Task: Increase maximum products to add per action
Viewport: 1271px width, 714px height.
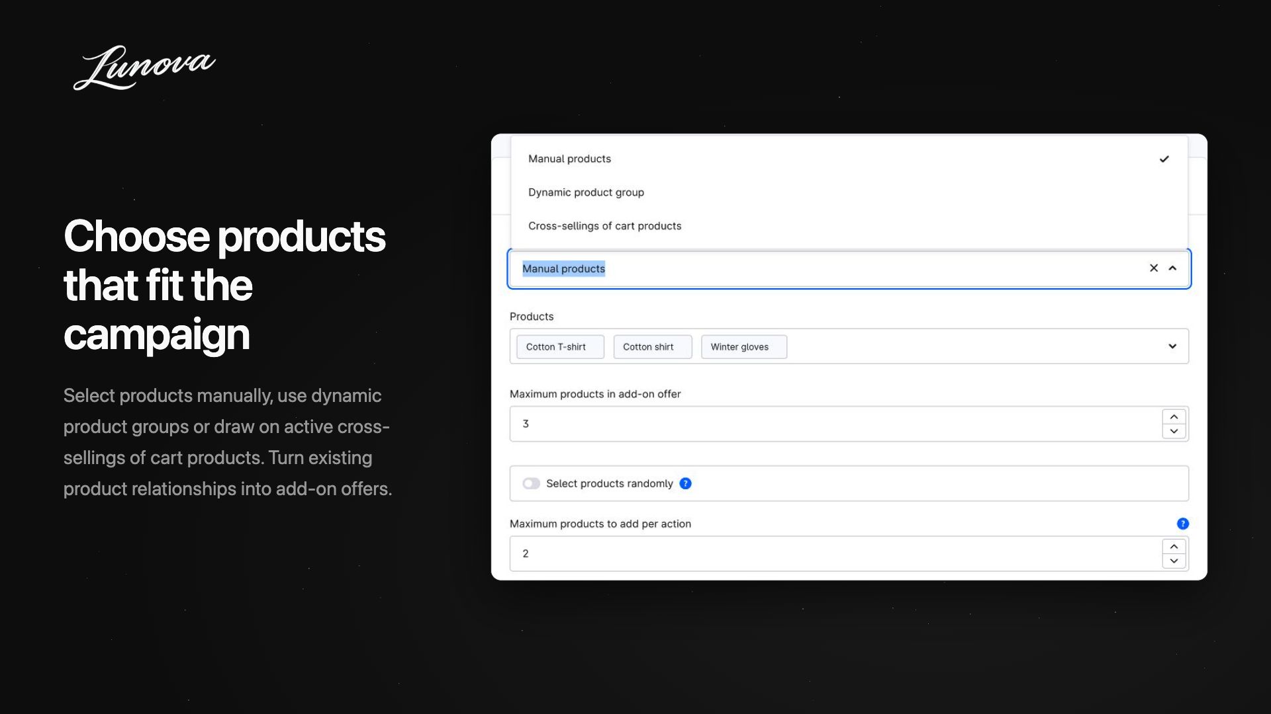Action: coord(1174,547)
